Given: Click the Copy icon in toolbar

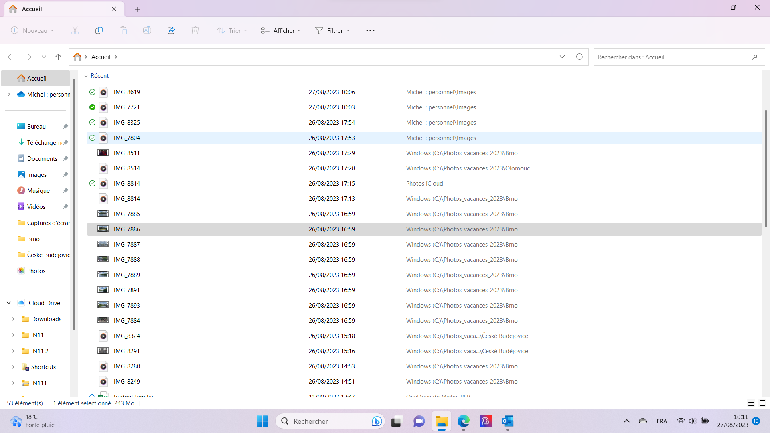Looking at the screenshot, I should point(99,30).
